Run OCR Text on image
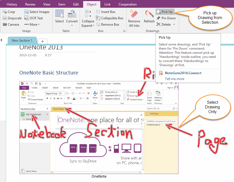 (x=34, y=18)
